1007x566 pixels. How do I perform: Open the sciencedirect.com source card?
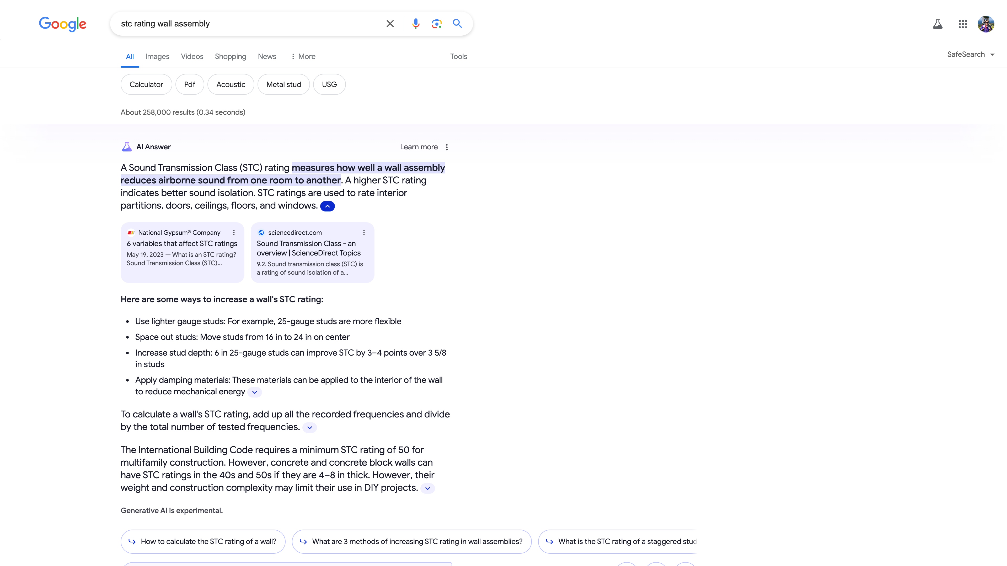coord(312,252)
